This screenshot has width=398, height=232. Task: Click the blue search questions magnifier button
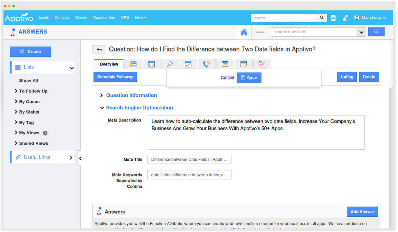click(376, 32)
